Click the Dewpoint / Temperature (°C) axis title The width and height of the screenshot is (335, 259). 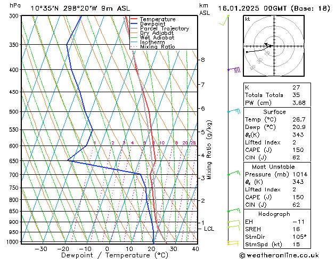pos(115,255)
